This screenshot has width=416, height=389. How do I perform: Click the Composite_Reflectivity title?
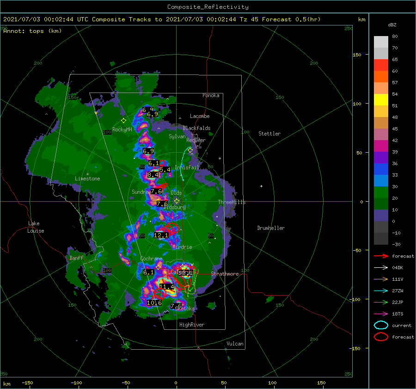(208, 7)
